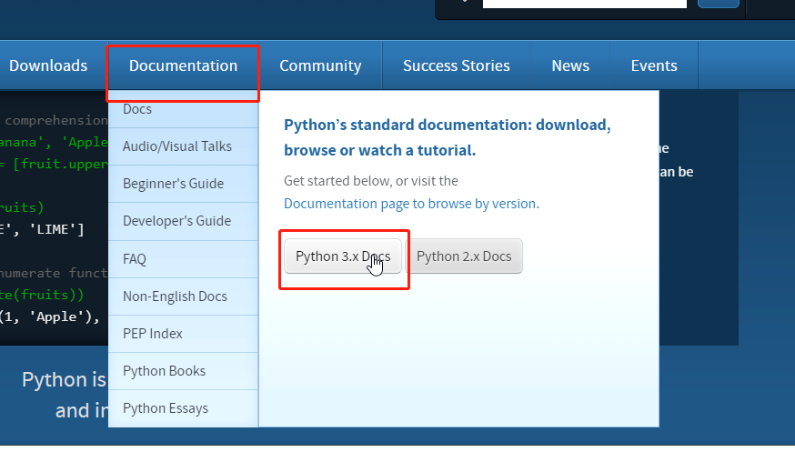Open the FAQ submenu entry
795x472 pixels.
pyautogui.click(x=135, y=259)
